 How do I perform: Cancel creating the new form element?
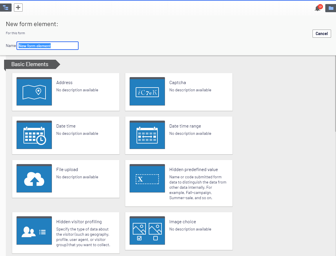coord(322,34)
